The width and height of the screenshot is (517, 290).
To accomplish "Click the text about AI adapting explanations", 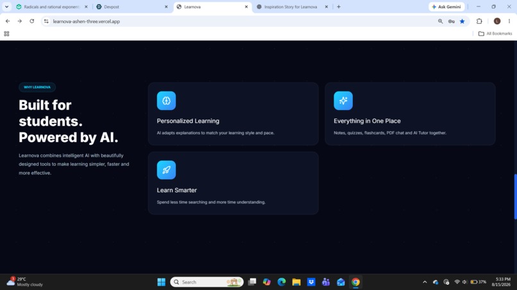I will click(216, 133).
